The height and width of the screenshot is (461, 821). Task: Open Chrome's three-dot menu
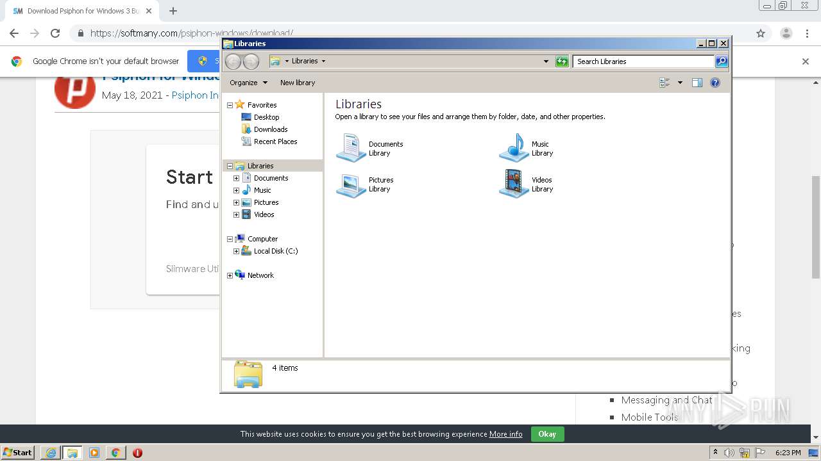coord(807,33)
